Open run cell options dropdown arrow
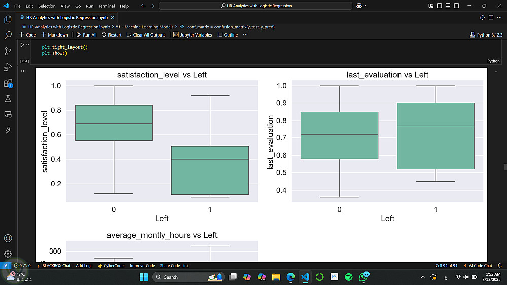The image size is (507, 285). coord(28,45)
